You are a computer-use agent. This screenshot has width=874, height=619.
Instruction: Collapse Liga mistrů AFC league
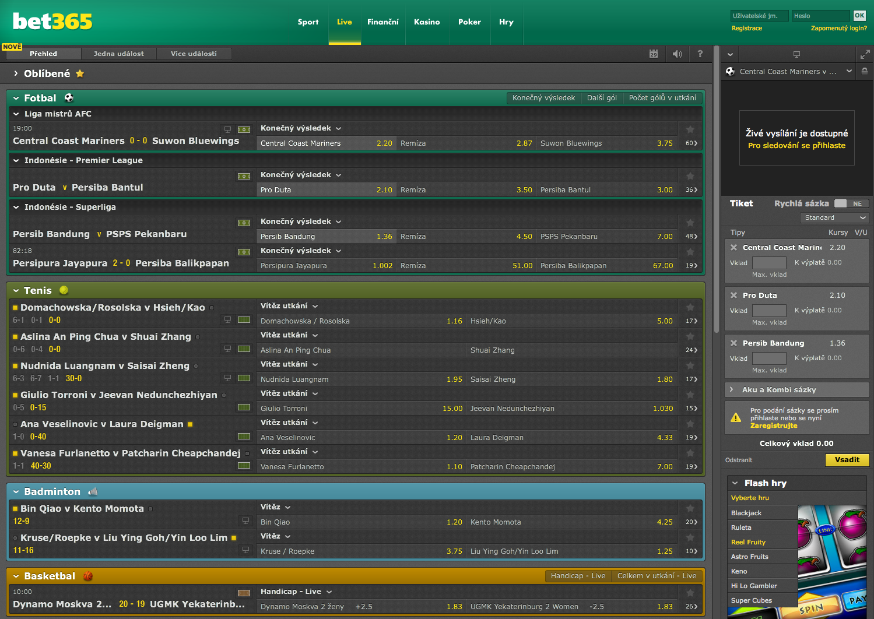[x=16, y=114]
